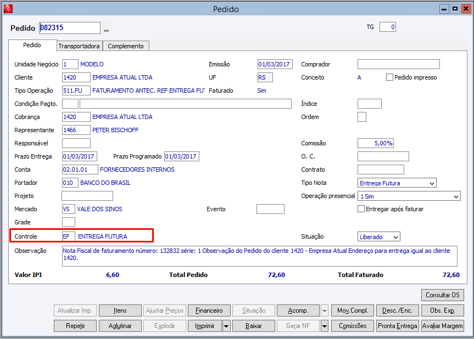Click the Comissão field 5,00%
The image size is (474, 339).
[x=376, y=143]
